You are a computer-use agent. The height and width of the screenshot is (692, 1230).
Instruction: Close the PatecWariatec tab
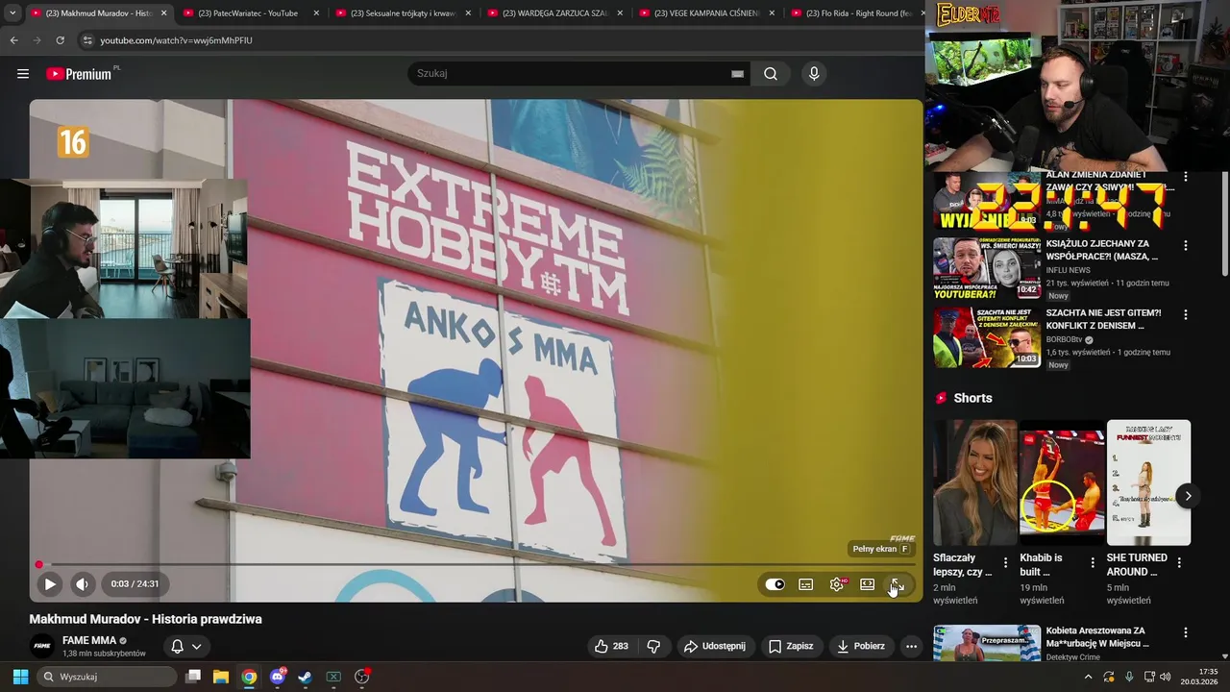316,13
